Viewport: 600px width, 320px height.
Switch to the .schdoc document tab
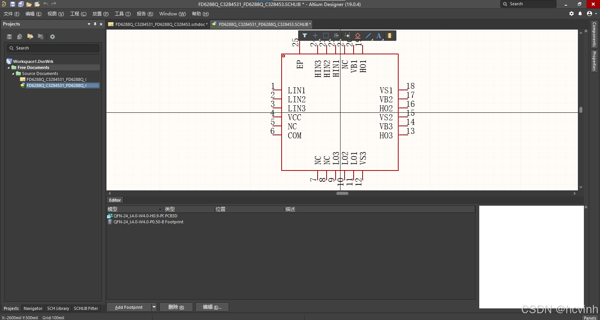[x=158, y=24]
